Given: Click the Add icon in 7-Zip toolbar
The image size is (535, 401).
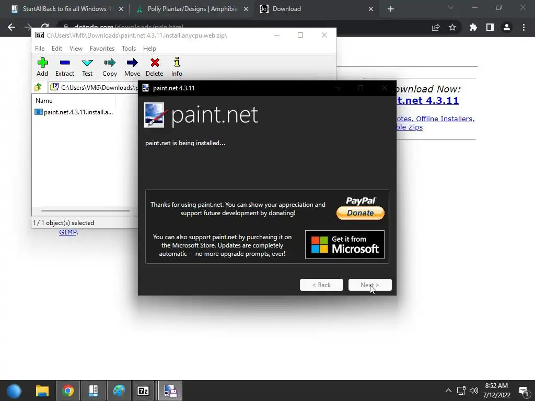Looking at the screenshot, I should (x=42, y=67).
